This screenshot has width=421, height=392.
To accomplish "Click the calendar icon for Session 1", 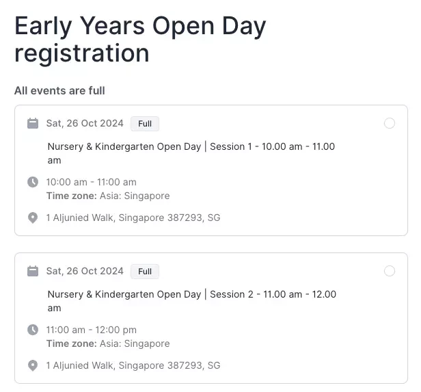I will coord(33,123).
